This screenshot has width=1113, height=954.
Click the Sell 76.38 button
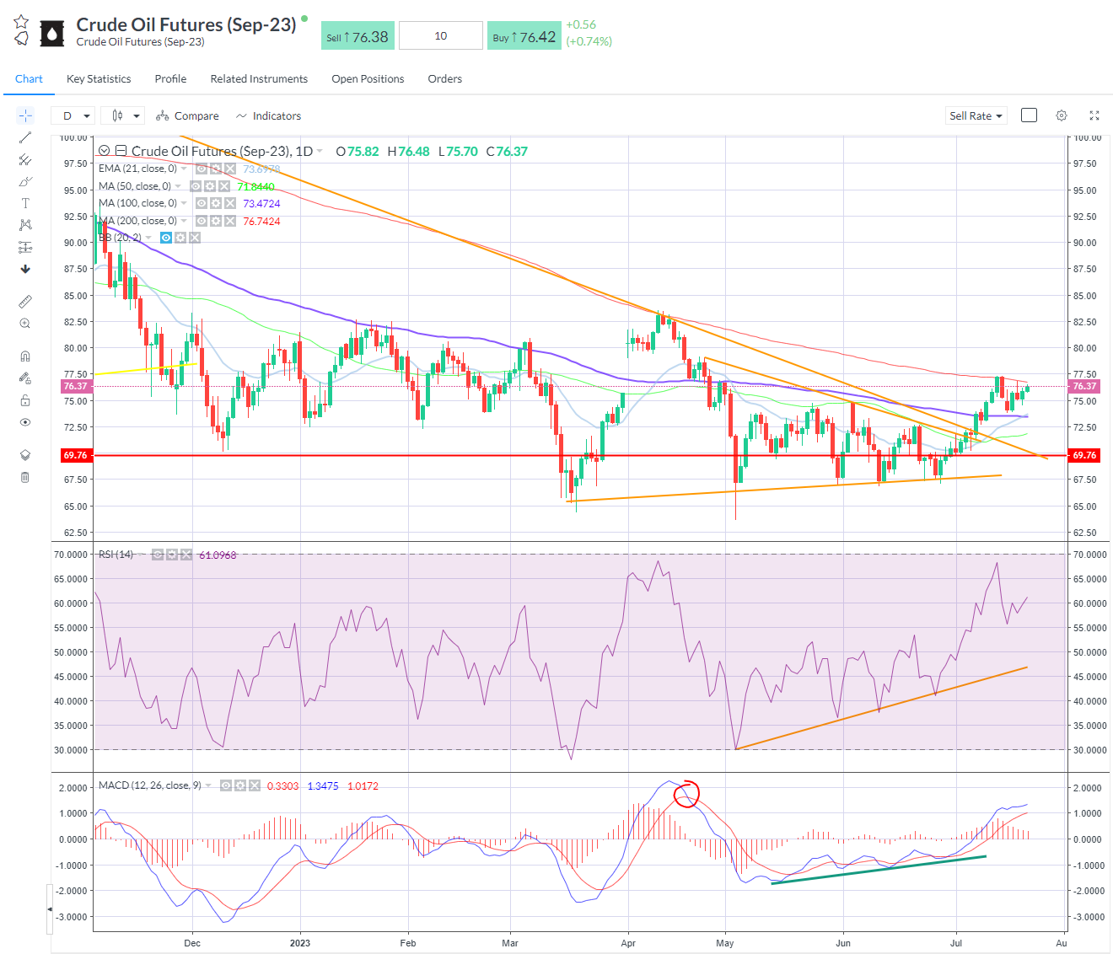[358, 36]
